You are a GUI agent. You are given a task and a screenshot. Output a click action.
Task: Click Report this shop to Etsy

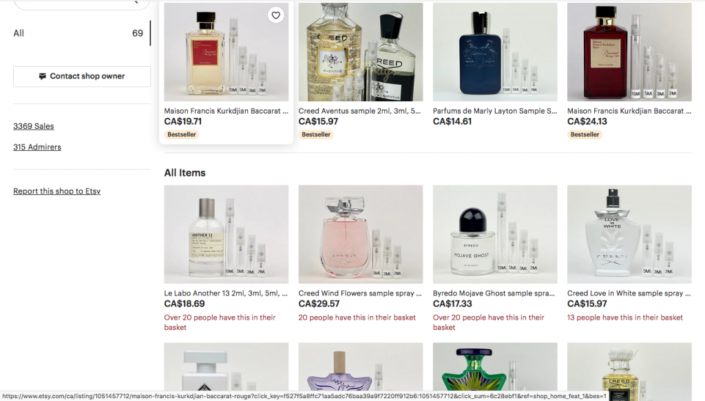(x=57, y=192)
